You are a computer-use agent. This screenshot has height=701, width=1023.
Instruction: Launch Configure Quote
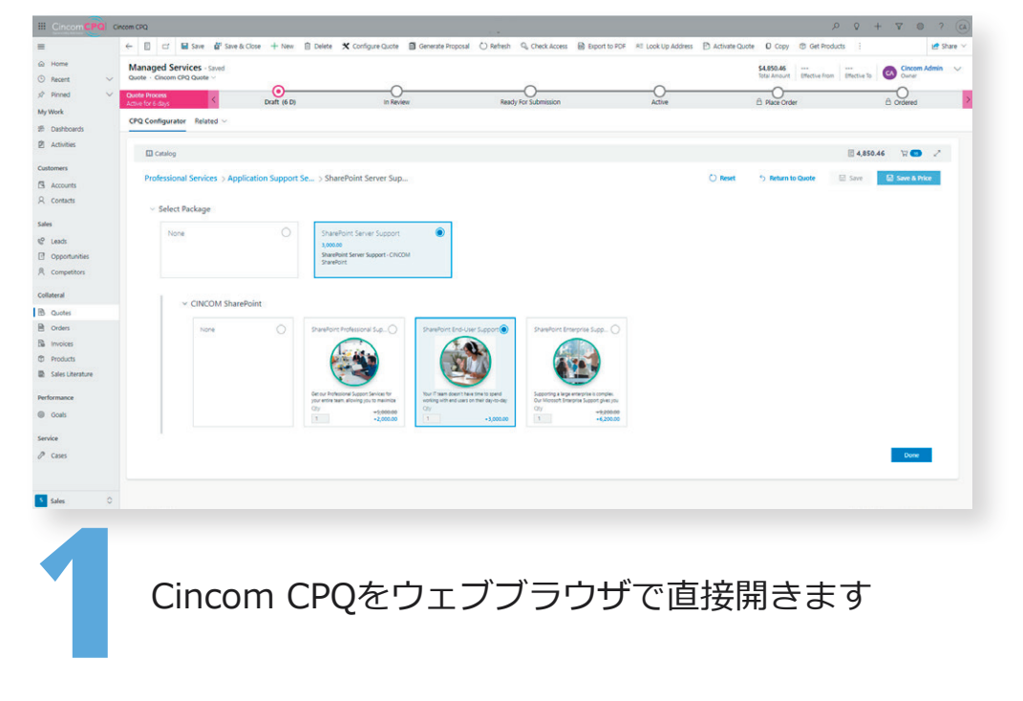370,46
